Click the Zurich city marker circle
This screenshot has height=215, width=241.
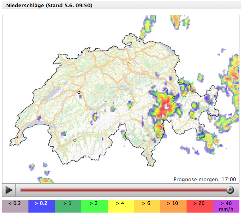tap(128, 64)
